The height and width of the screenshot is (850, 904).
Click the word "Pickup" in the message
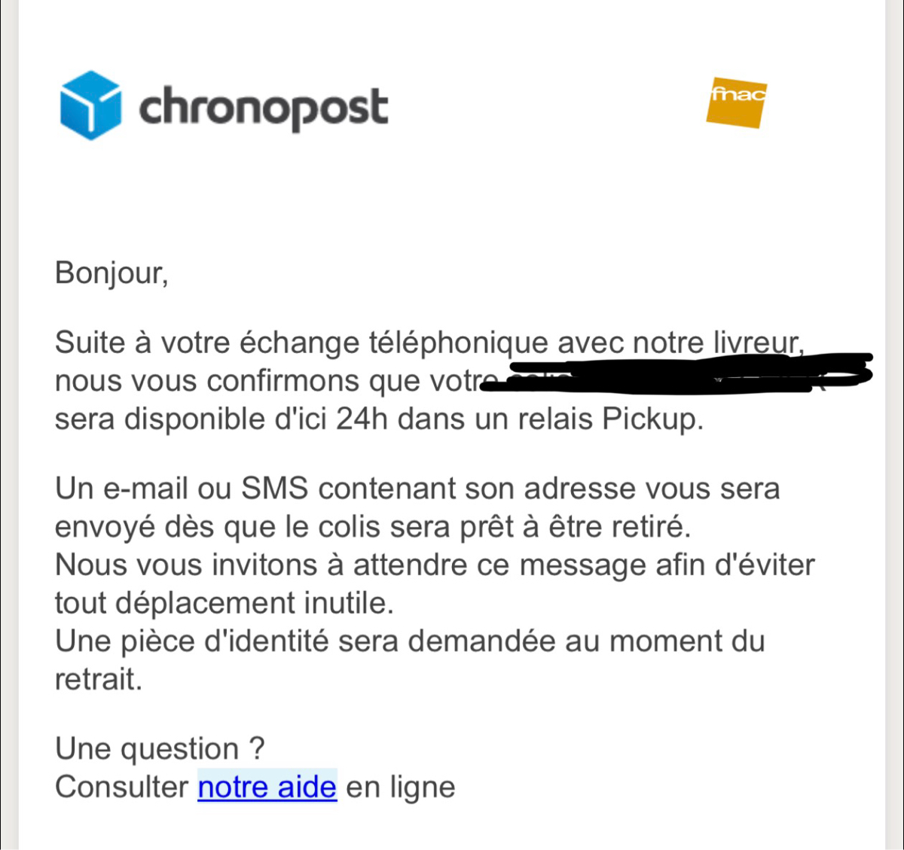point(651,419)
